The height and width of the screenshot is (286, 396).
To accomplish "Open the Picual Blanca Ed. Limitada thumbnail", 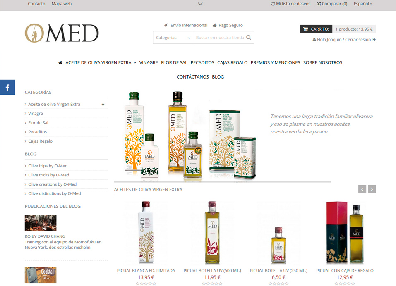I will 146,233.
